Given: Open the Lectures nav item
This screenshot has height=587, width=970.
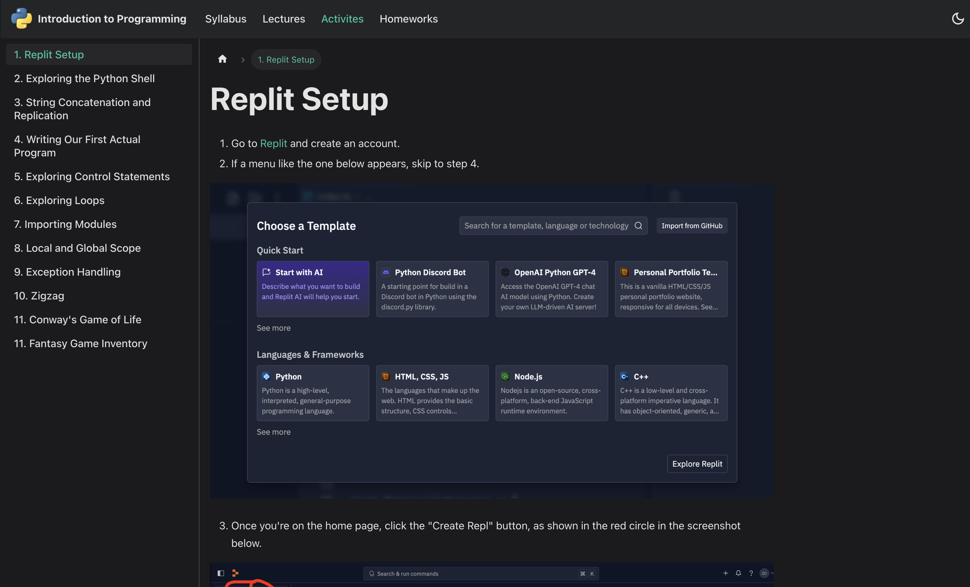Looking at the screenshot, I should (284, 19).
